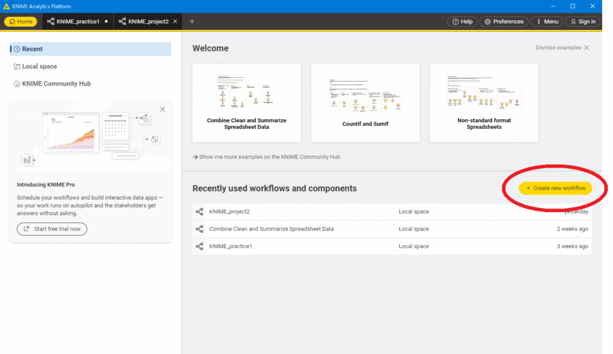The image size is (613, 354).
Task: Open Local space in sidebar
Action: [x=39, y=66]
